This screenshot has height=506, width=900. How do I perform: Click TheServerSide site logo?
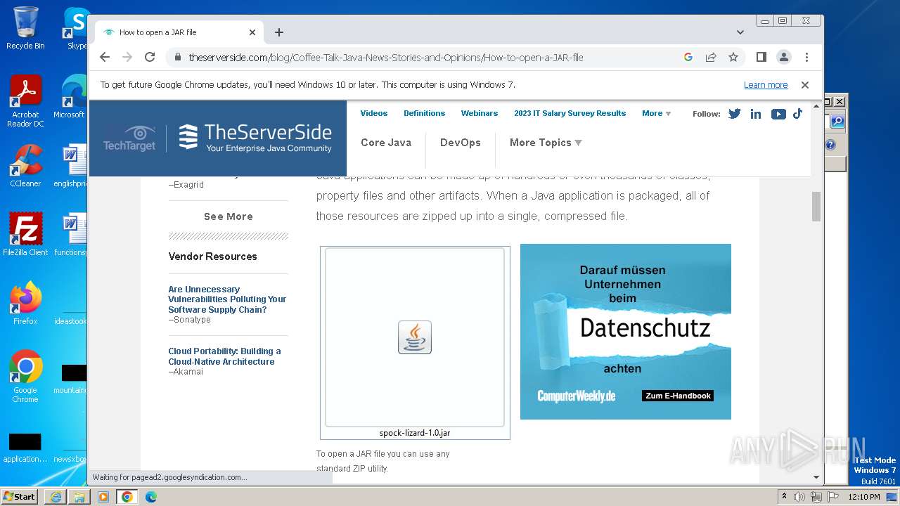pos(255,138)
